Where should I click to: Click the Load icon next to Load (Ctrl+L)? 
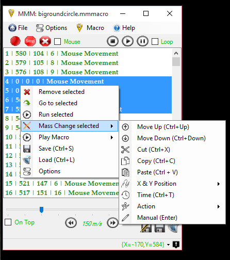(x=27, y=160)
